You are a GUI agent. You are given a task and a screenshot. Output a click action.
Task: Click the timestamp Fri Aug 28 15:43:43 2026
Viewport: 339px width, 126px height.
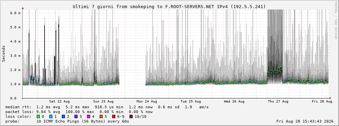pos(305,121)
